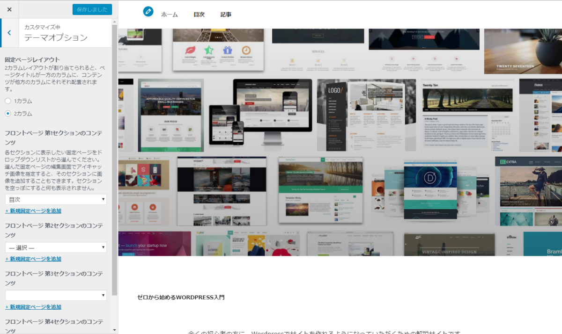Screen dimensions: 562x334
Task: Click the sidebar scrollbar up arrow
Action: tap(115, 22)
